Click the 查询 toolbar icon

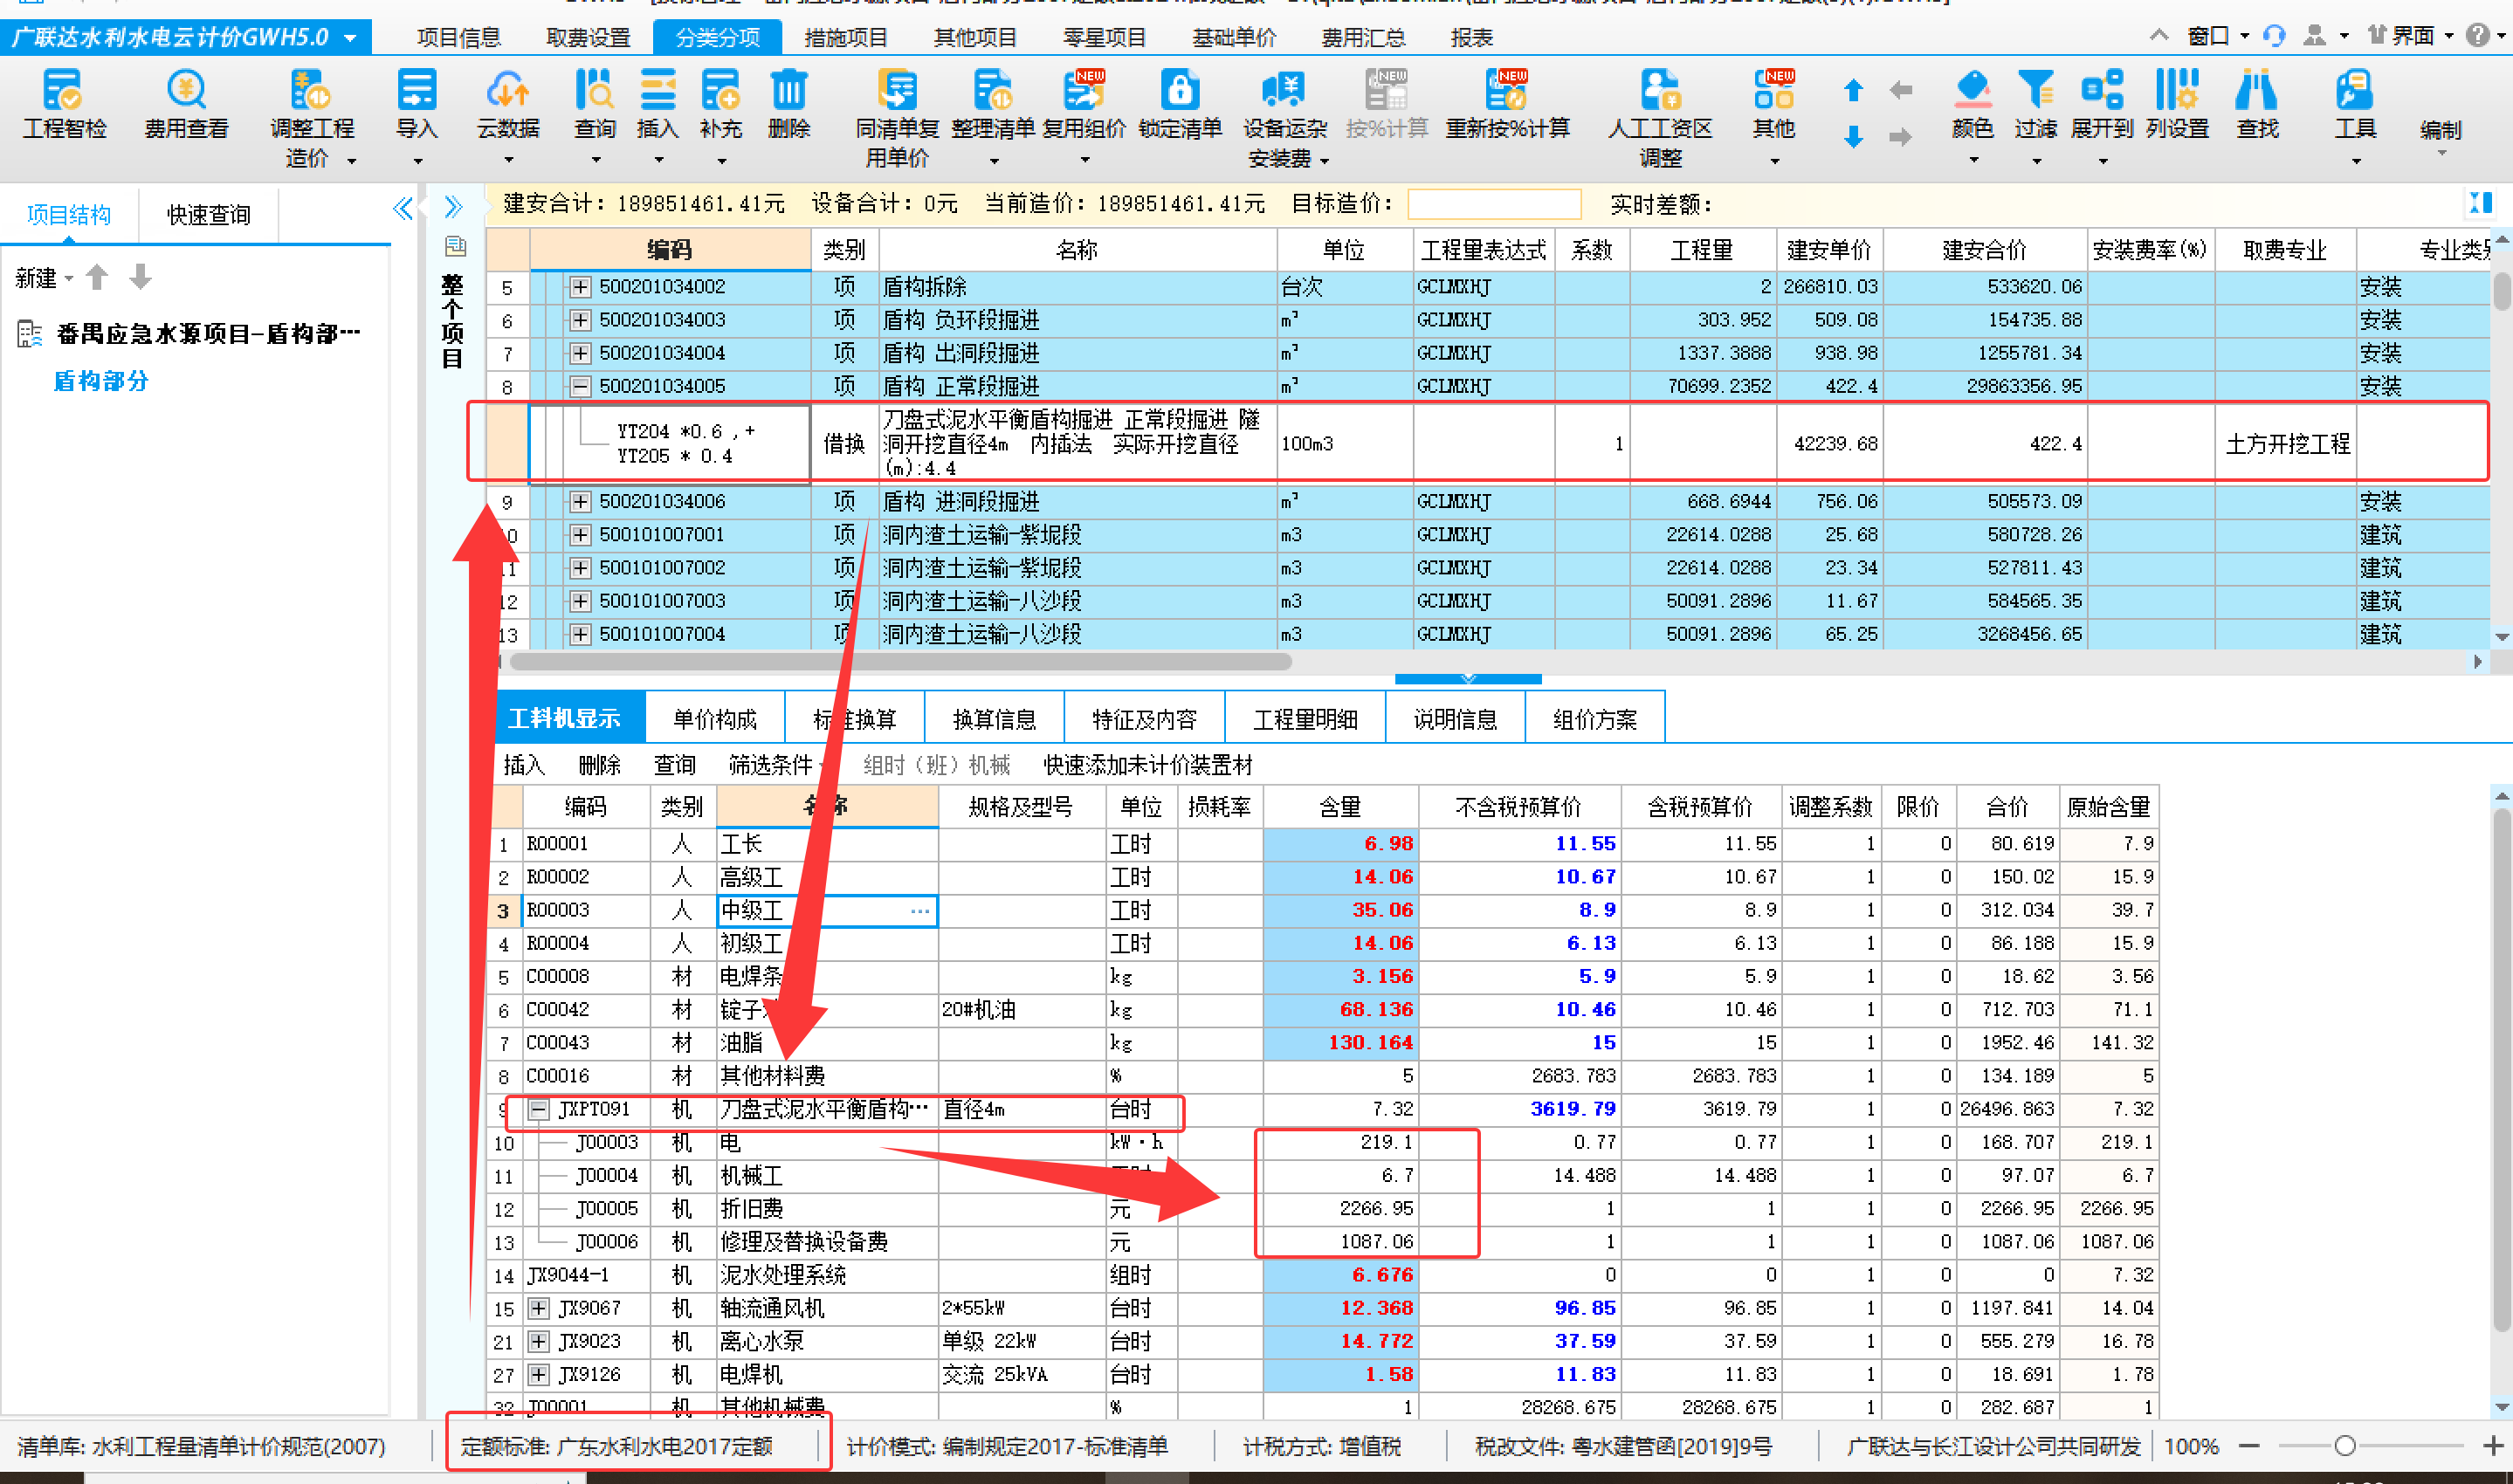[595, 90]
